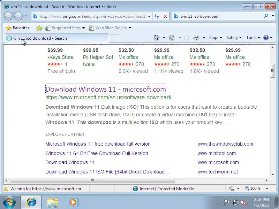Open search provider options dropdown
279x209 pixels.
tap(273, 16)
